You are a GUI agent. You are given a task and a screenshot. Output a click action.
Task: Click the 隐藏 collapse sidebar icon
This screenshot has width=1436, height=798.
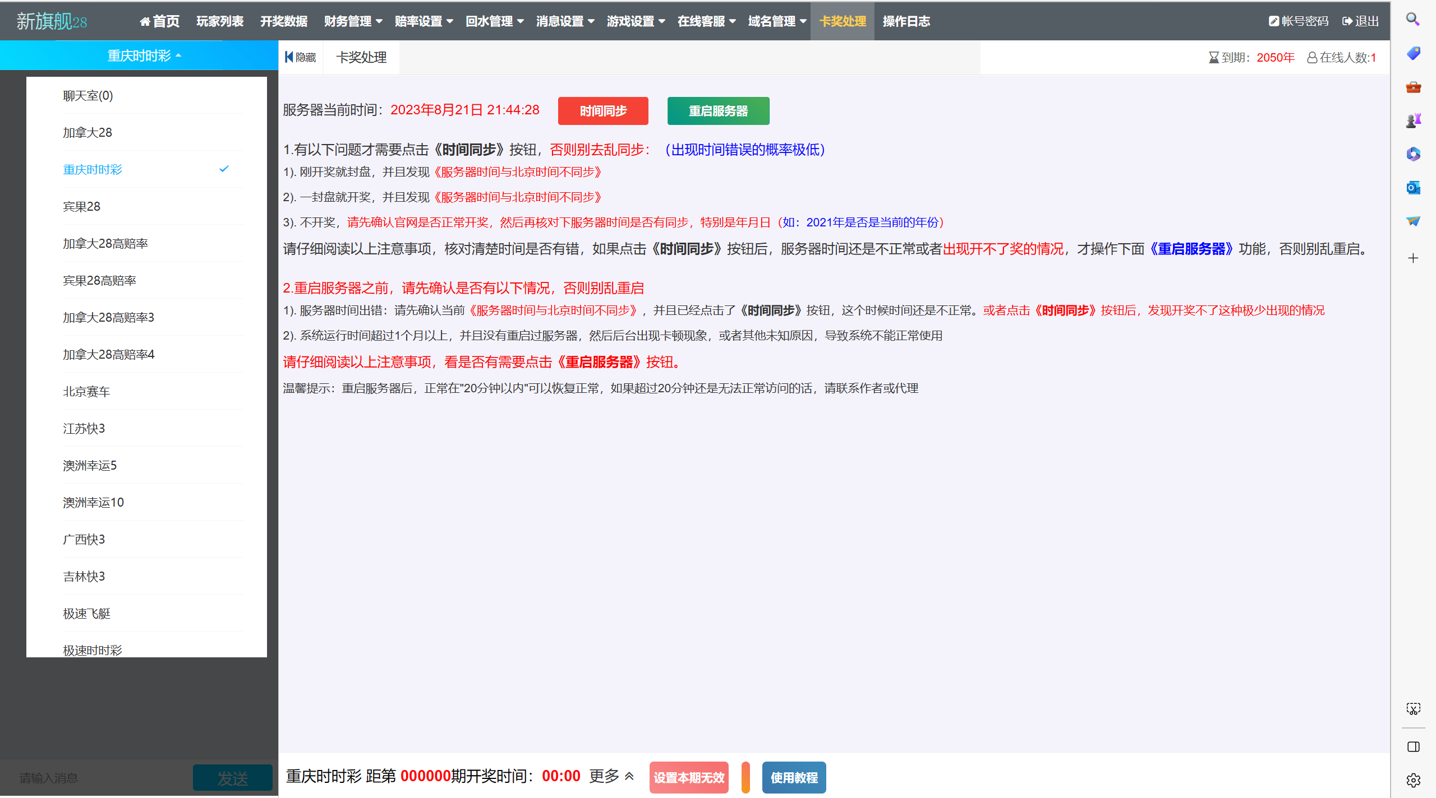289,57
